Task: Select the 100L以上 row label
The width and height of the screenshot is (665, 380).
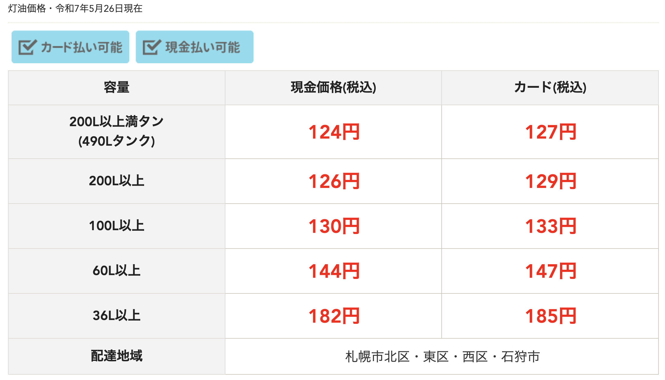Action: point(117,226)
